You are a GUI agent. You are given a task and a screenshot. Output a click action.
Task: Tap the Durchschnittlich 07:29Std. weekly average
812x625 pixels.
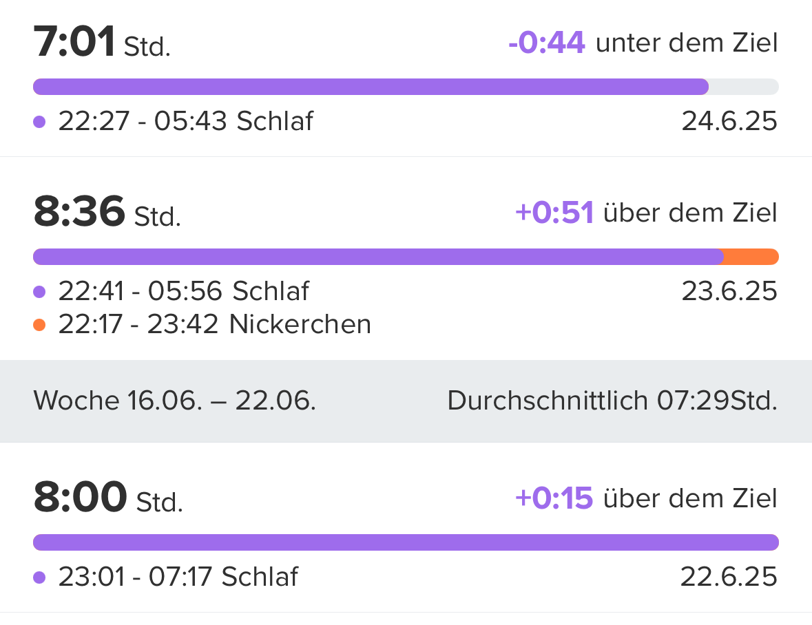point(613,401)
